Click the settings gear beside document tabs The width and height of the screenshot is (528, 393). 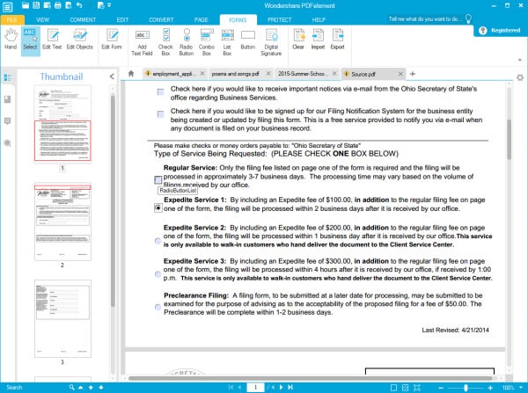click(x=520, y=77)
